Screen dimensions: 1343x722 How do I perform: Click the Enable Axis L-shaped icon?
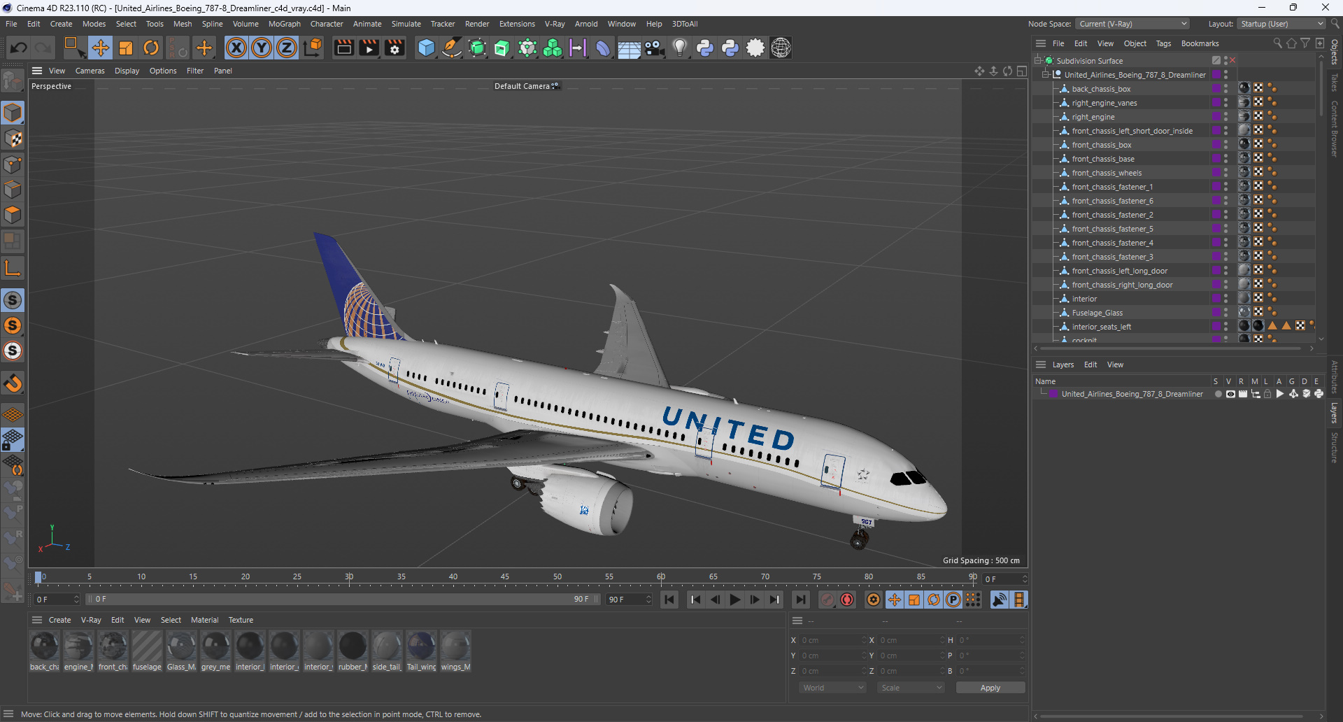pos(13,268)
